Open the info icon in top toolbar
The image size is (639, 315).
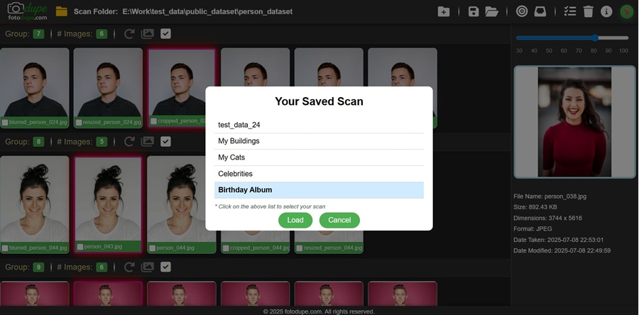606,11
